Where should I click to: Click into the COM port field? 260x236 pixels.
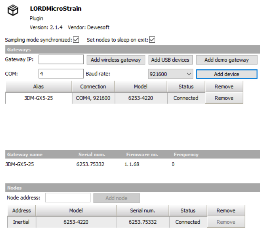pos(61,74)
